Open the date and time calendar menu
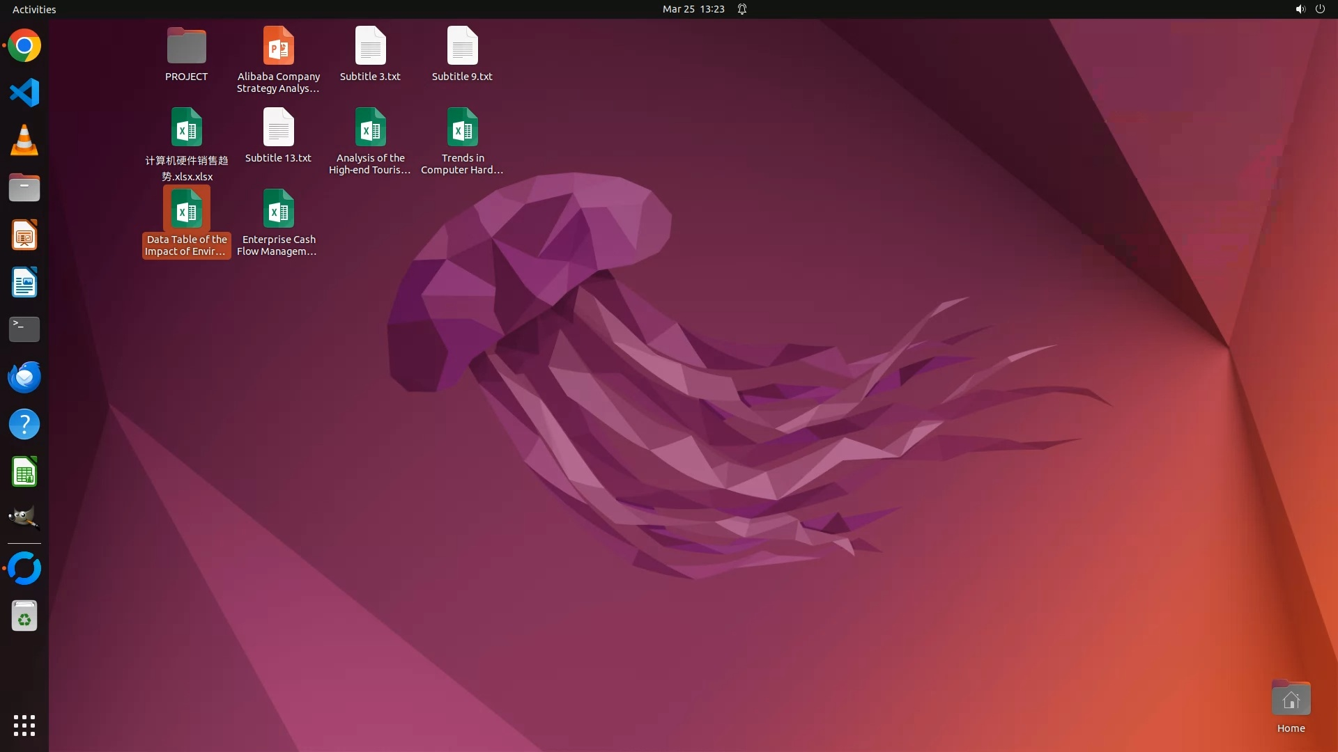This screenshot has width=1338, height=752. pyautogui.click(x=693, y=9)
